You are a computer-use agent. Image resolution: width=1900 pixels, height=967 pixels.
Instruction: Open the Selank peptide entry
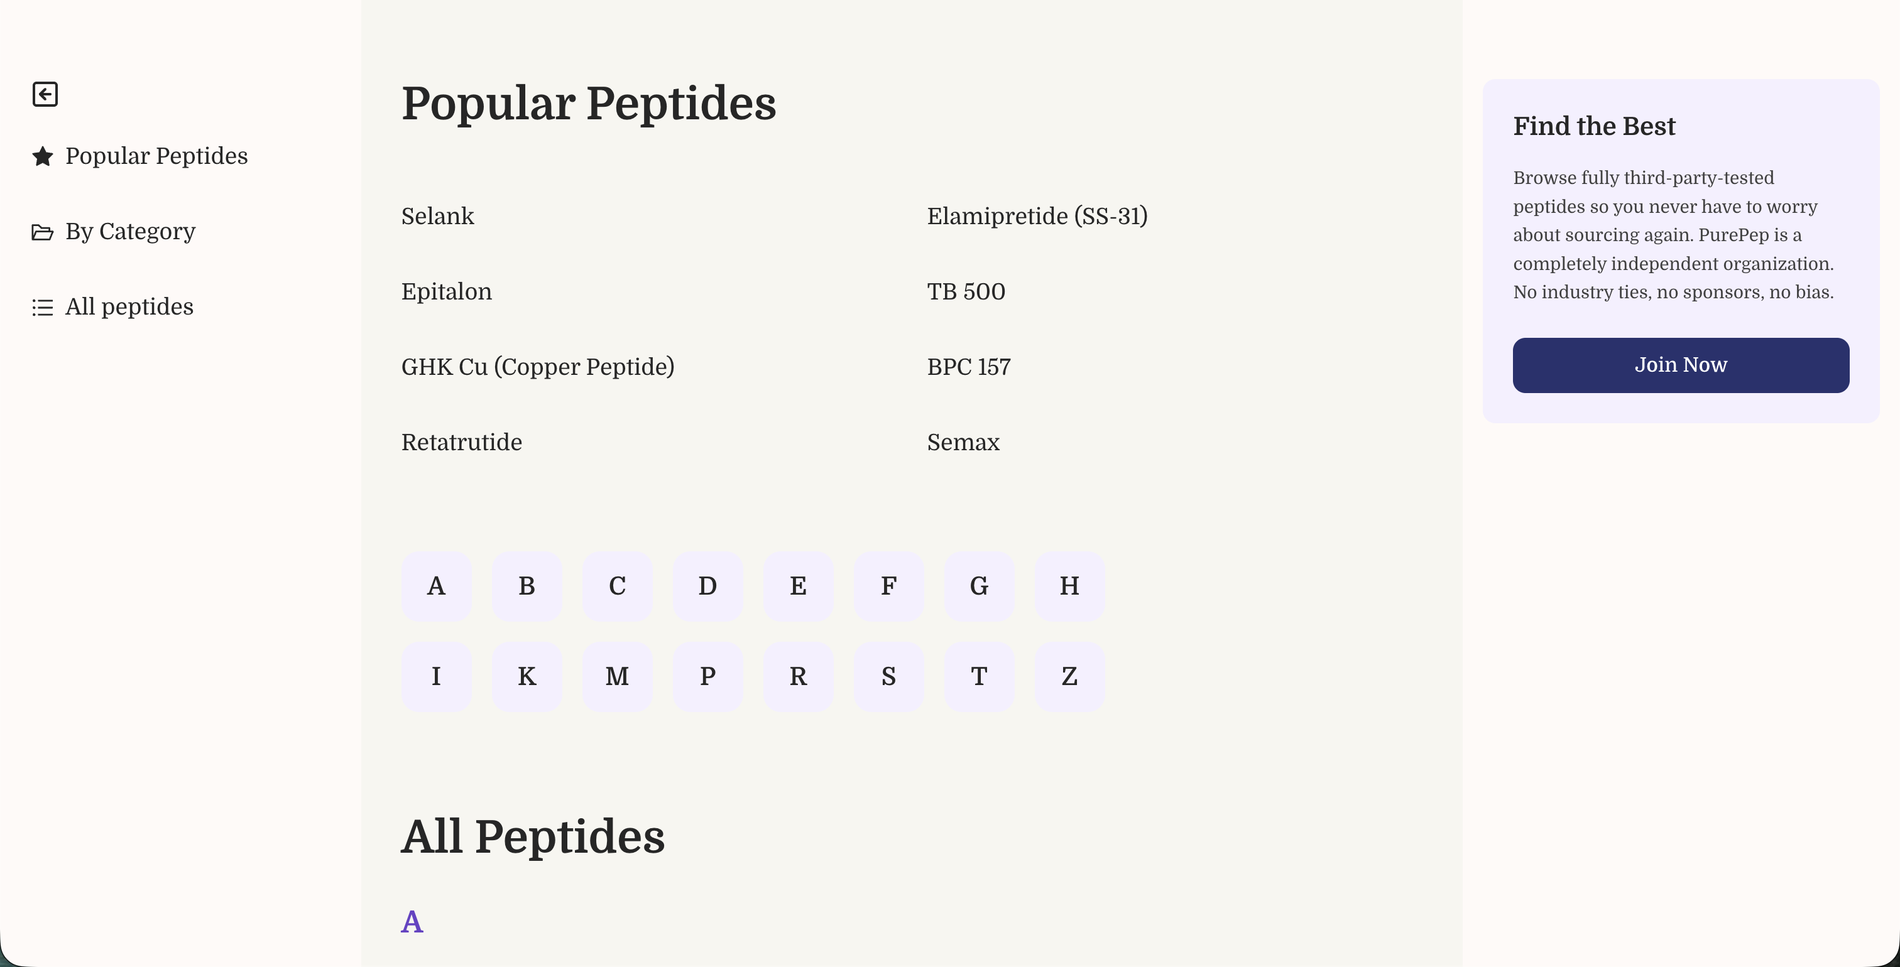coord(437,216)
